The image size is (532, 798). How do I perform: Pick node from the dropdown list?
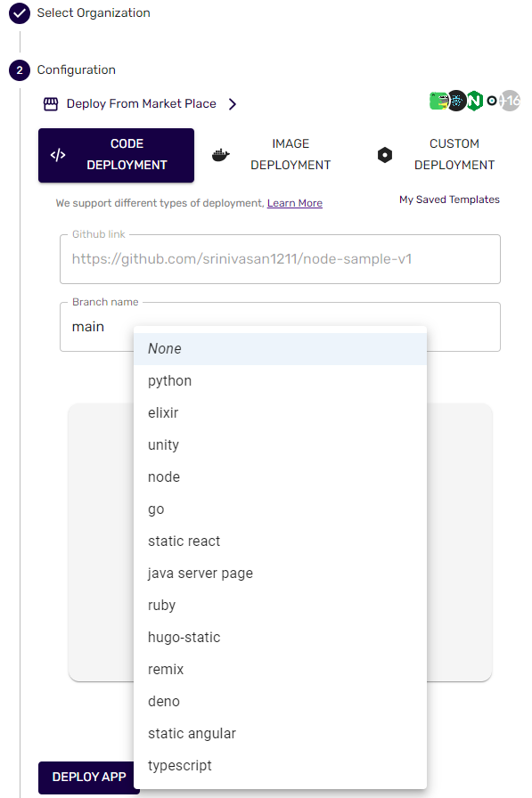click(280, 476)
